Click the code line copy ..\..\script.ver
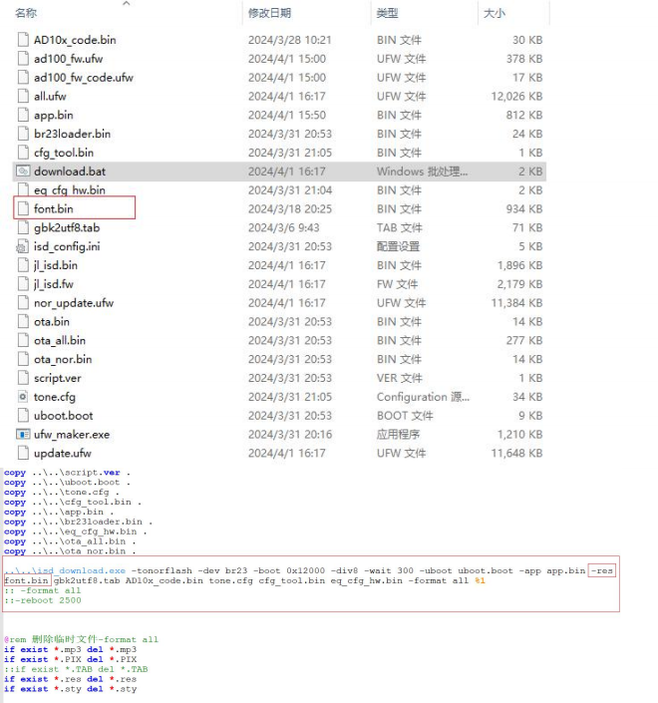658x703 pixels. (67, 473)
